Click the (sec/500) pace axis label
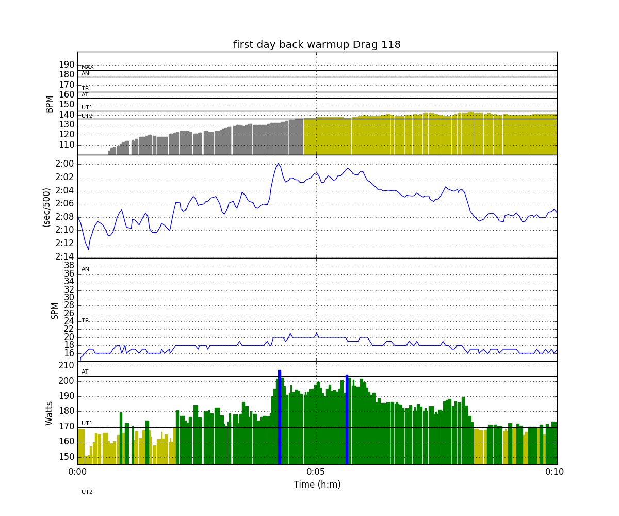Viewport: 619px width, 516px height. pos(47,207)
